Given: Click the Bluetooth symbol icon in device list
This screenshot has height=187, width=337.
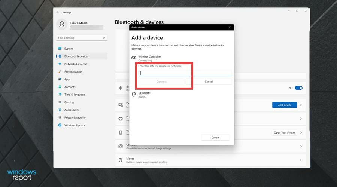Looking at the screenshot, I should click(x=121, y=88).
